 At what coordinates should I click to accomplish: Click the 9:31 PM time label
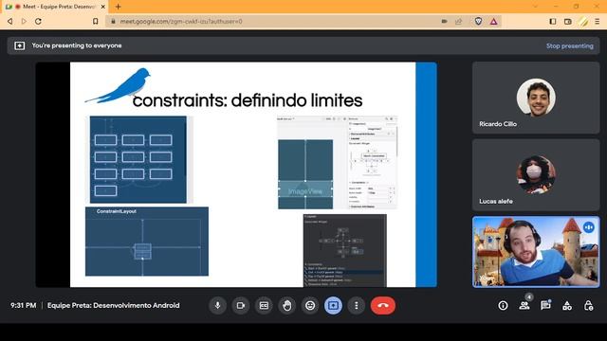click(x=23, y=305)
